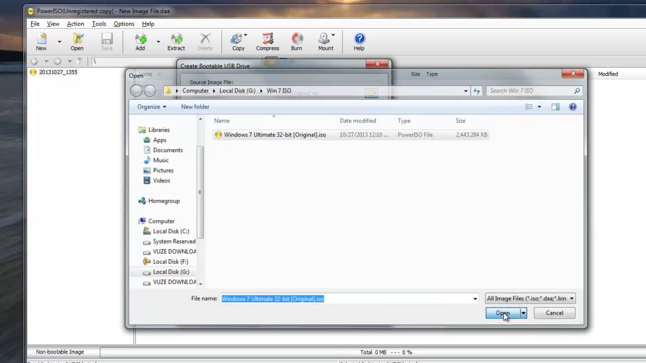Change view using the Views icon
The image size is (646, 363).
pos(529,107)
